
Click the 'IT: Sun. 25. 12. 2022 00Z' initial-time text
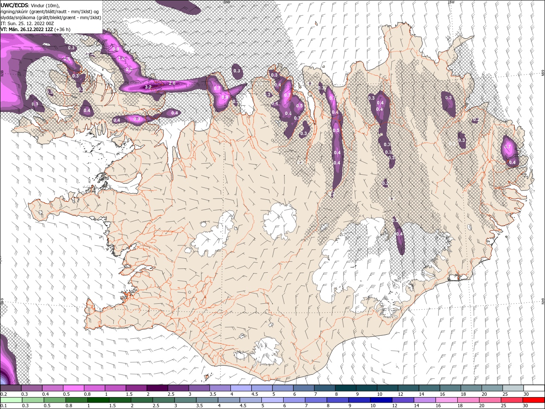(27, 23)
